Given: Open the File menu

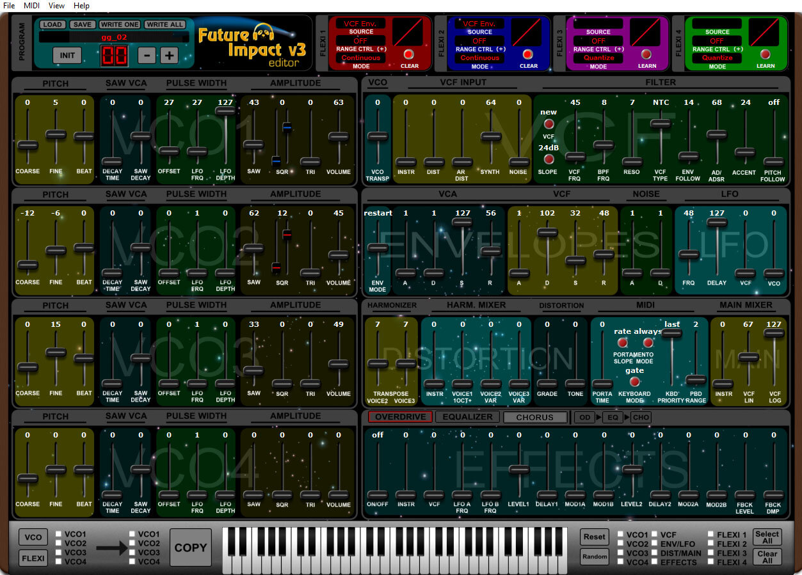Looking at the screenshot, I should pyautogui.click(x=9, y=5).
